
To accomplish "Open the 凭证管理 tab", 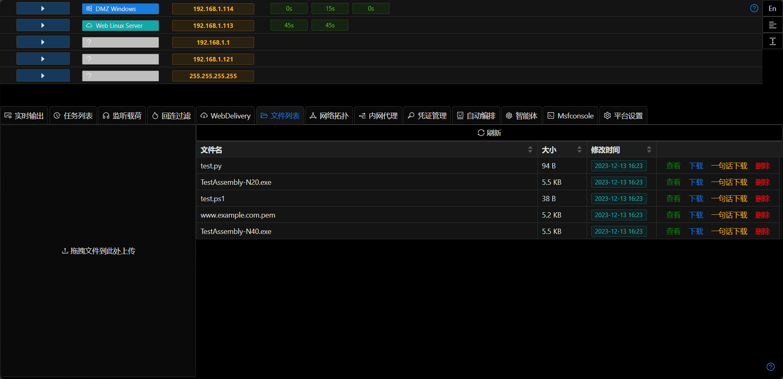I will coord(427,116).
